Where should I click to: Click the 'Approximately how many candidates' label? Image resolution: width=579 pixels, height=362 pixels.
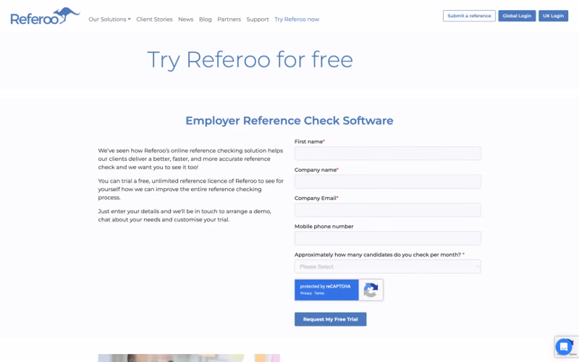pyautogui.click(x=379, y=255)
